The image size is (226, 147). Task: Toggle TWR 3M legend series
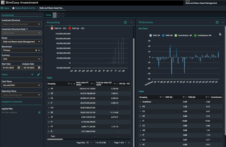155,35
